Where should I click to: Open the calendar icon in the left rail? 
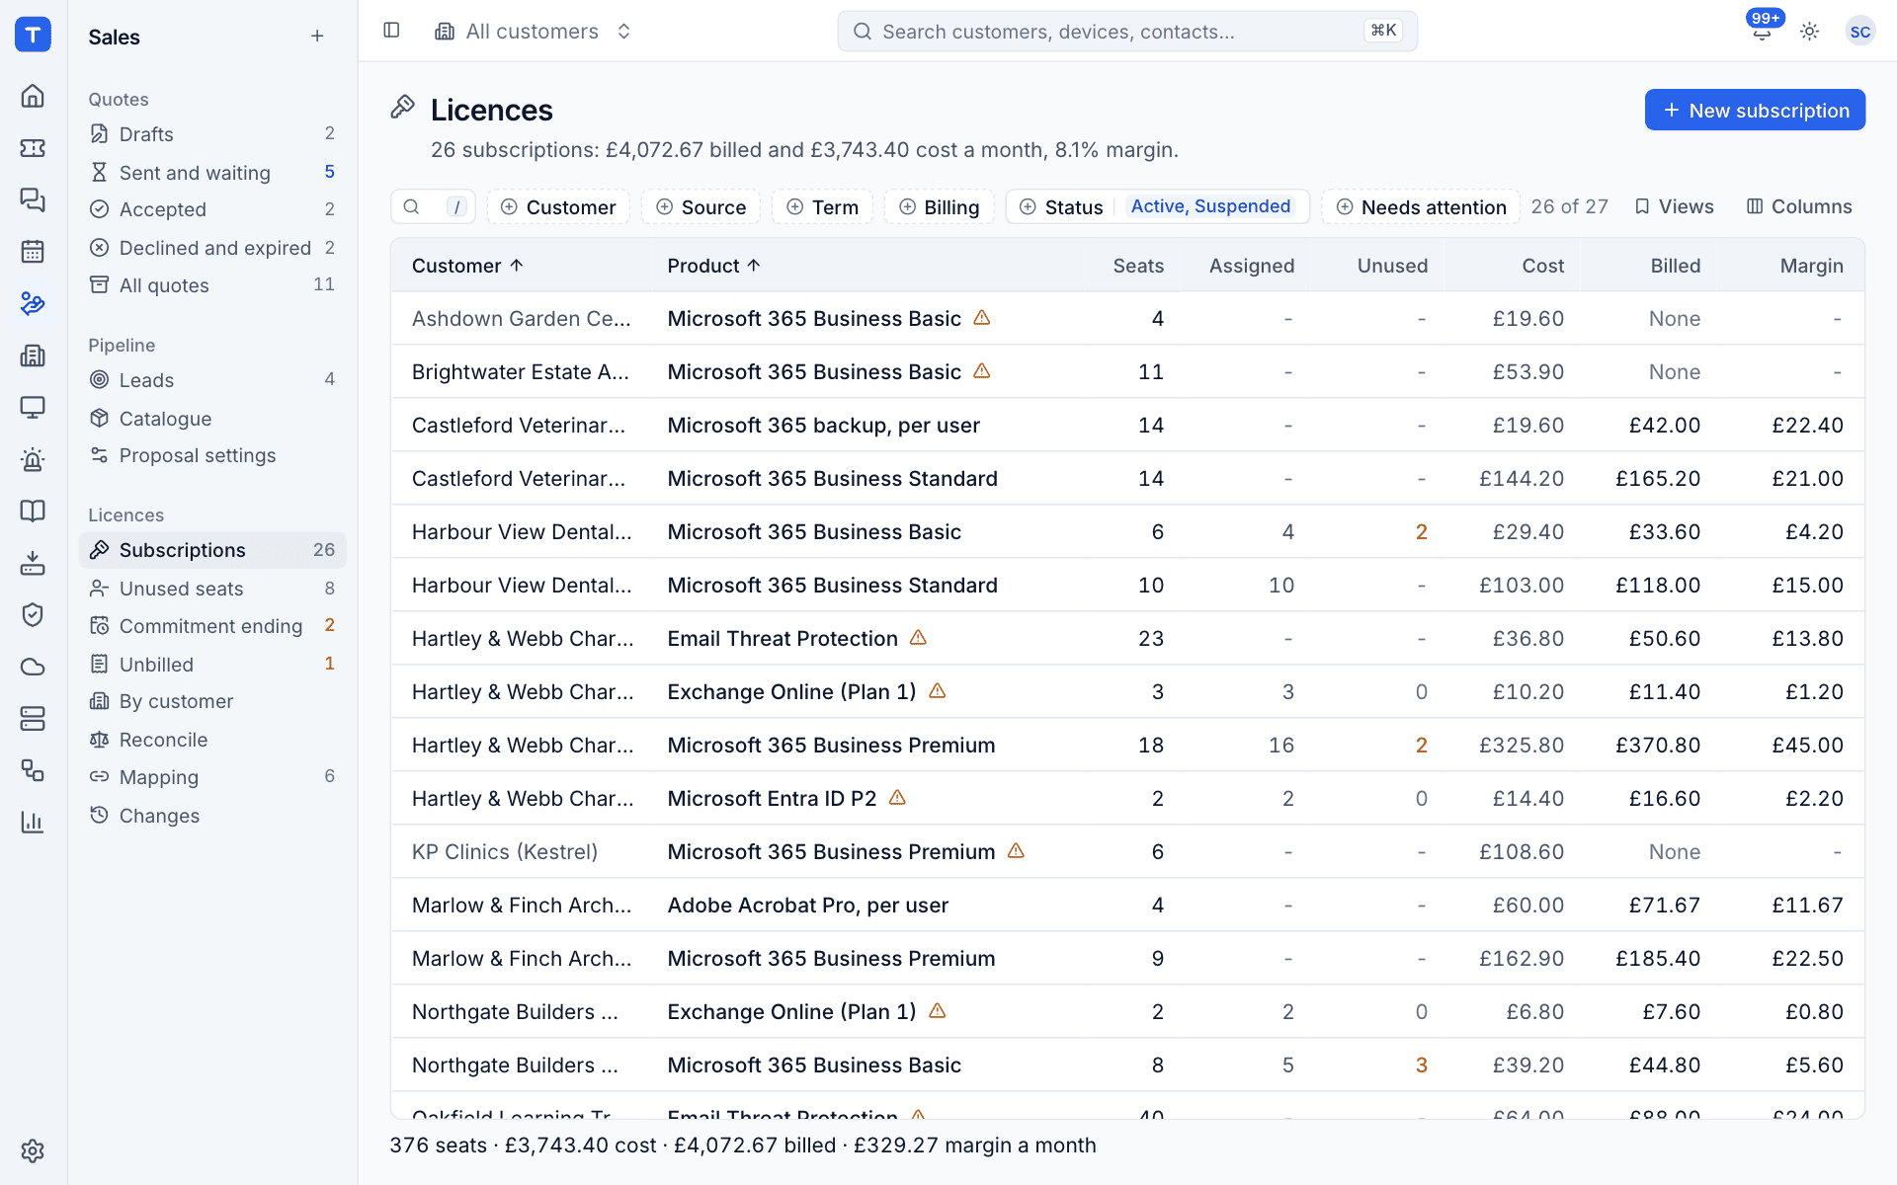click(x=33, y=252)
